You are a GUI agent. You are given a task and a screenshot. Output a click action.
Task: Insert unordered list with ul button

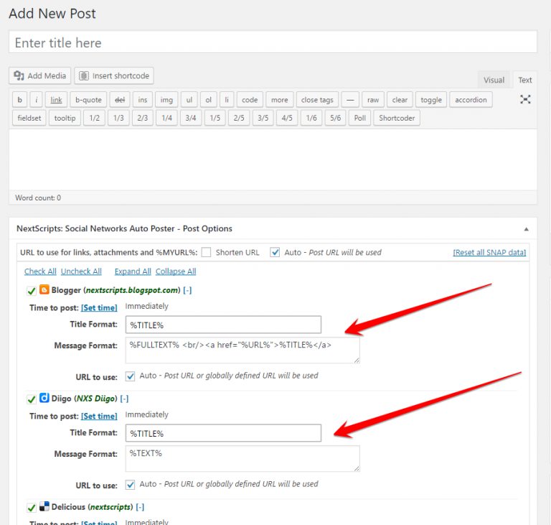pos(189,100)
